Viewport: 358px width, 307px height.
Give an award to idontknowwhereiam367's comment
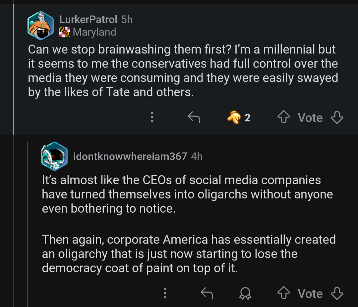[246, 293]
